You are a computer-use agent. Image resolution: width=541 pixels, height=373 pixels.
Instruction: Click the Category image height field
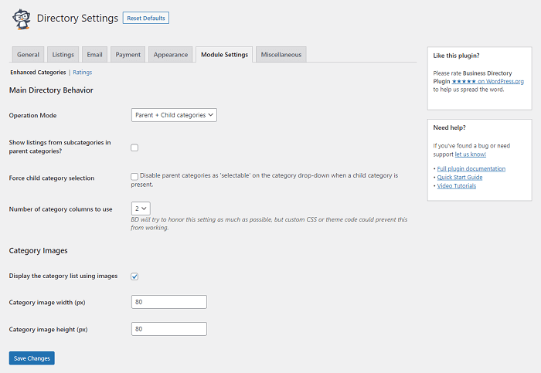(169, 329)
